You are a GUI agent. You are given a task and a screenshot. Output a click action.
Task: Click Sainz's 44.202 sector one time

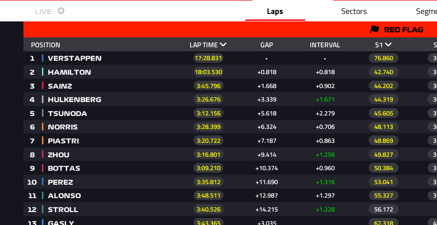384,86
